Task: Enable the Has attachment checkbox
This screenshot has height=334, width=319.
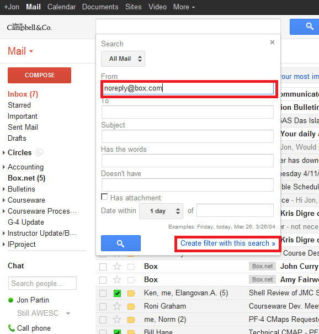Action: (104, 197)
